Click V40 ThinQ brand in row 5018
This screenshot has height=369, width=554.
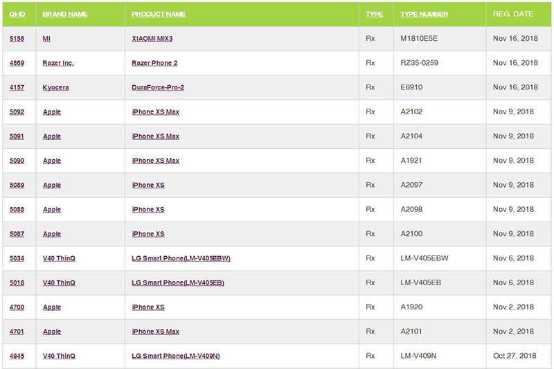coord(59,282)
